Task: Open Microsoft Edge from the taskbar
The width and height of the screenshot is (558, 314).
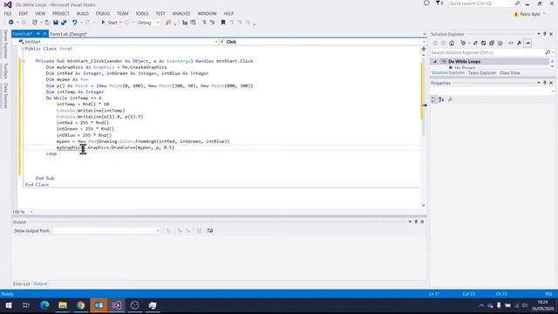Action: (44, 305)
